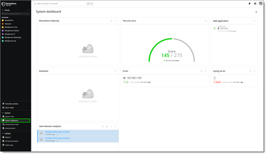The height and width of the screenshot is (155, 267).
Task: Refresh User behavior analytics widget
Action: point(115,126)
